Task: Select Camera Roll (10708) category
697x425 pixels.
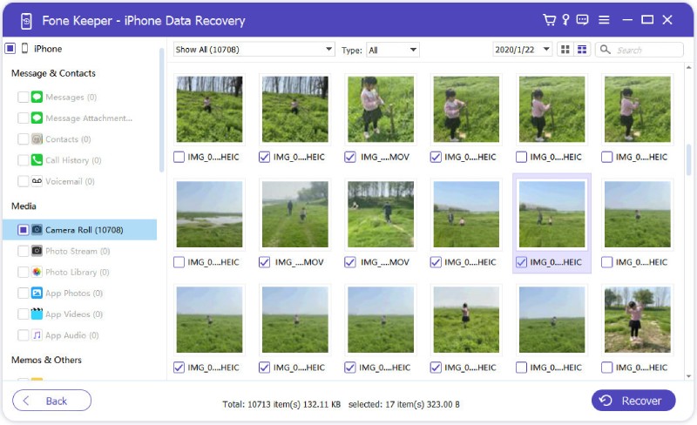Action: click(80, 229)
